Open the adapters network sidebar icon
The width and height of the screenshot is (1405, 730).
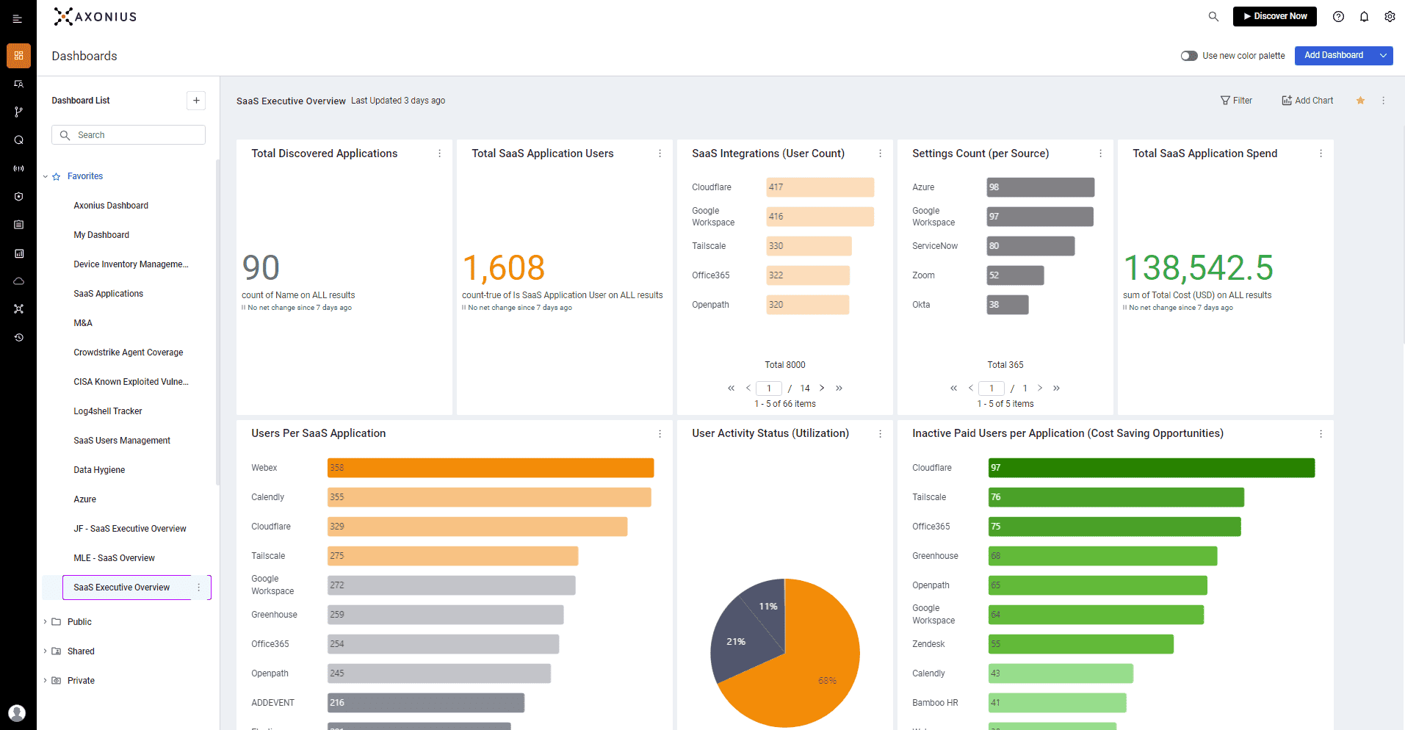[x=18, y=309]
